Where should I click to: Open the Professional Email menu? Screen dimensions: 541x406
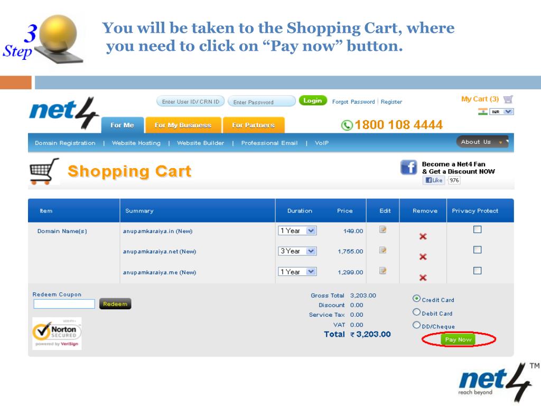point(269,143)
